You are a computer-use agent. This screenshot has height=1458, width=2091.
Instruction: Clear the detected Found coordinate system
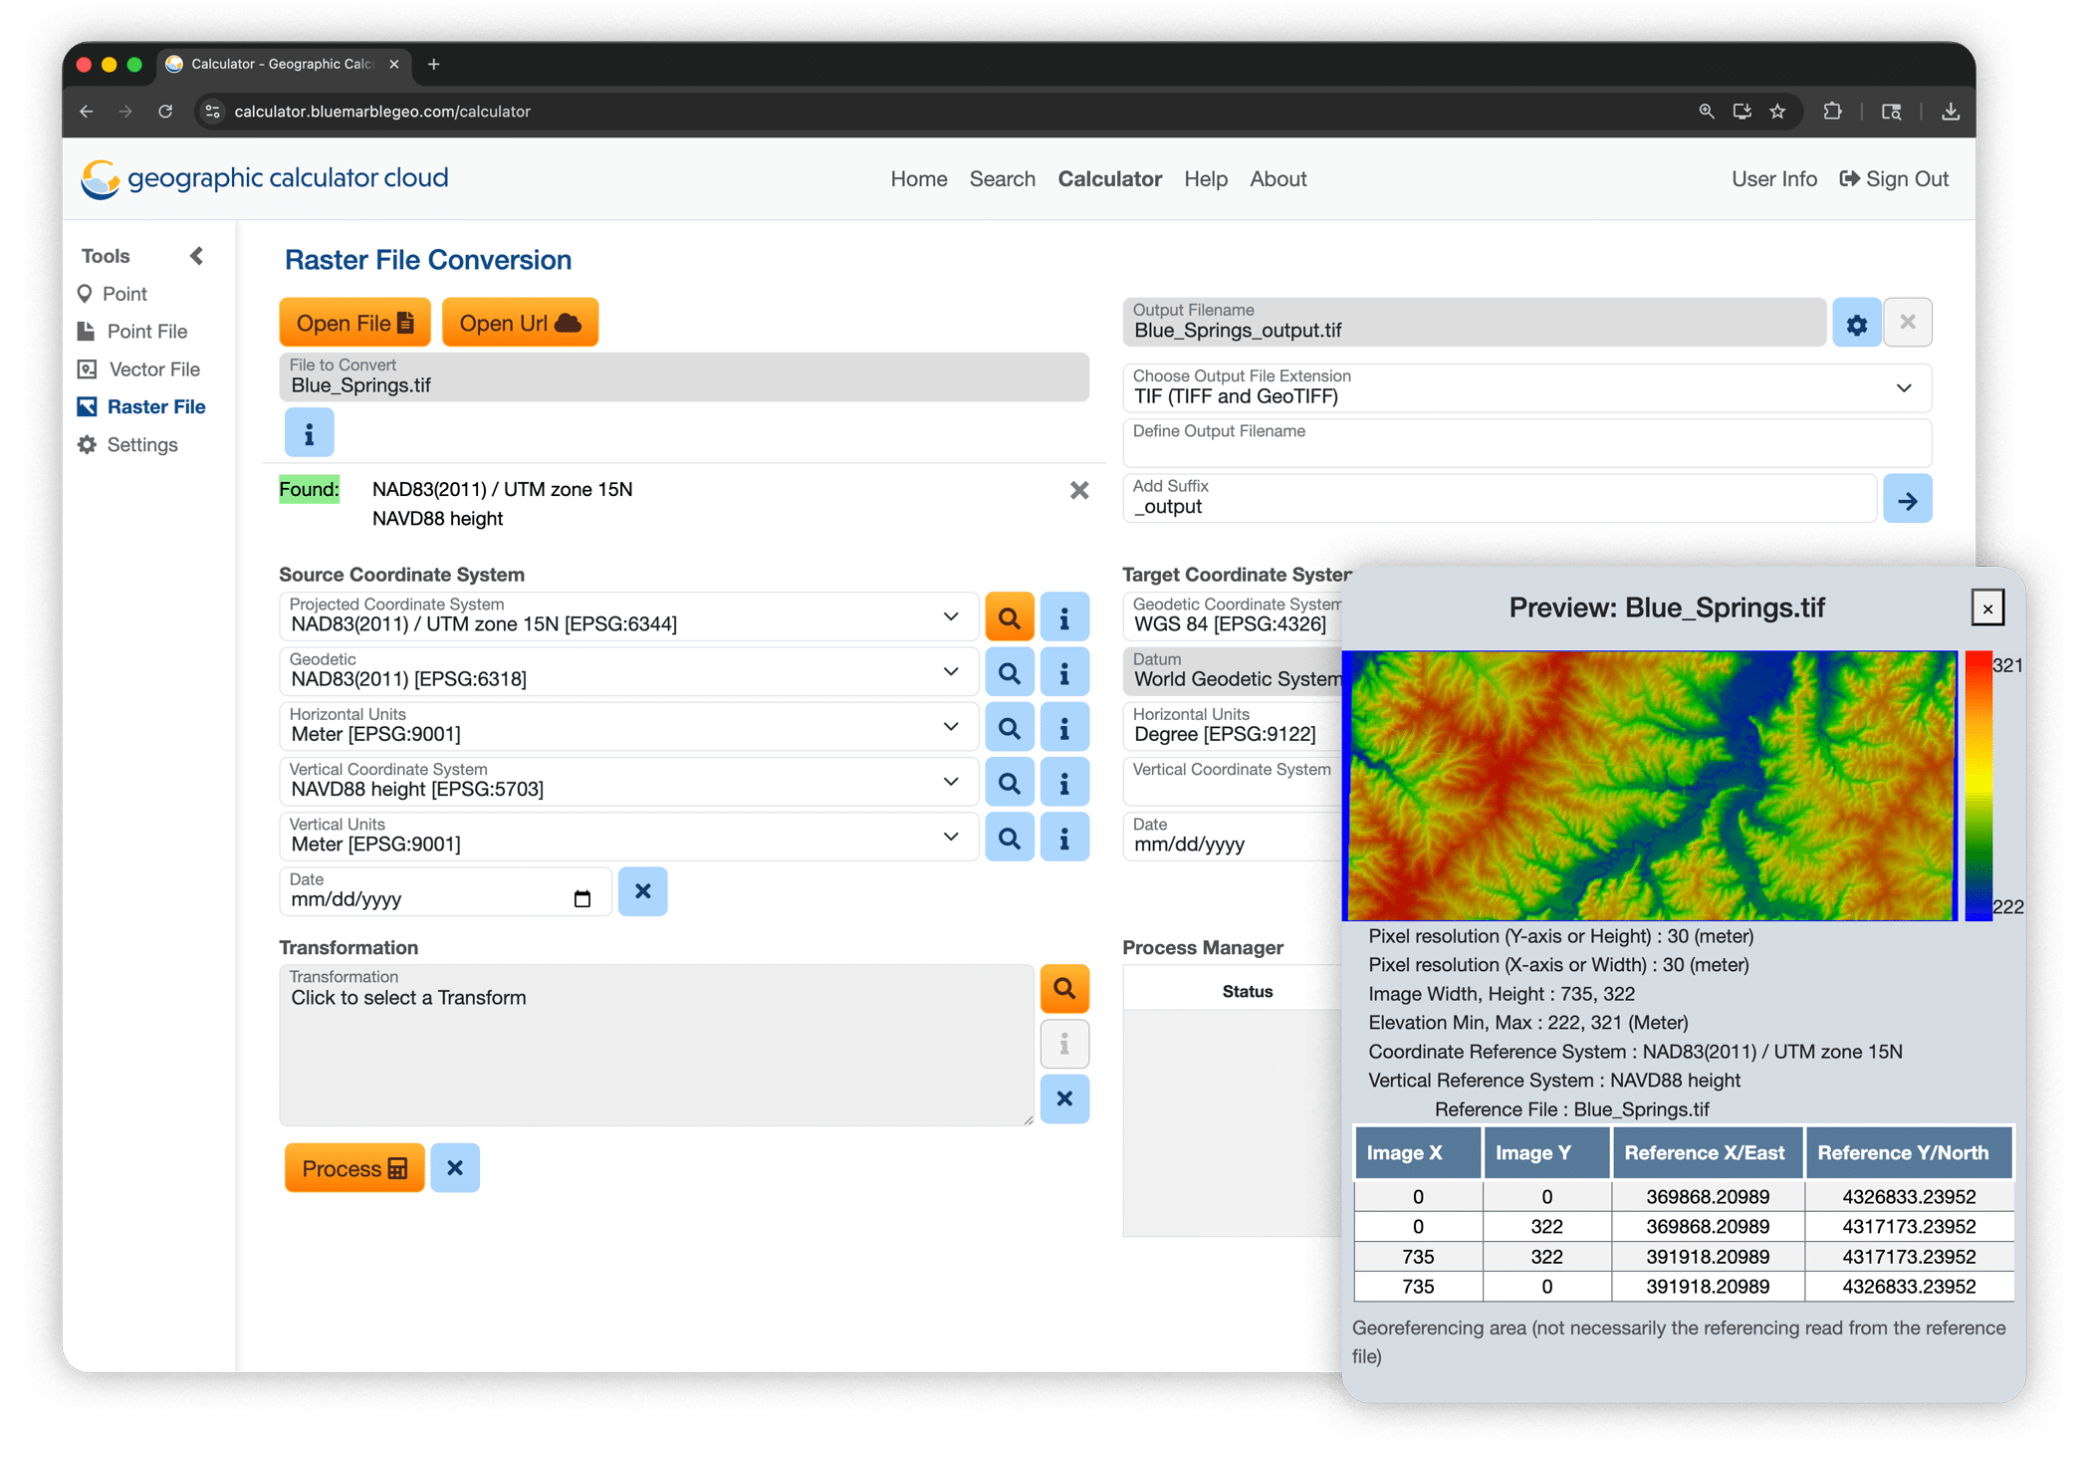tap(1078, 490)
